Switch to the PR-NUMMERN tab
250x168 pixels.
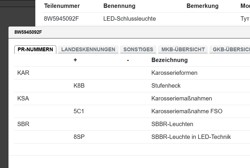35,49
